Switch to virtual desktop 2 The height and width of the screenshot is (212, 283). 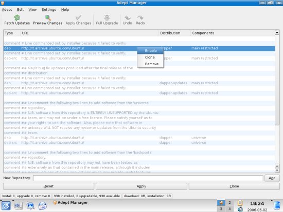point(229,203)
